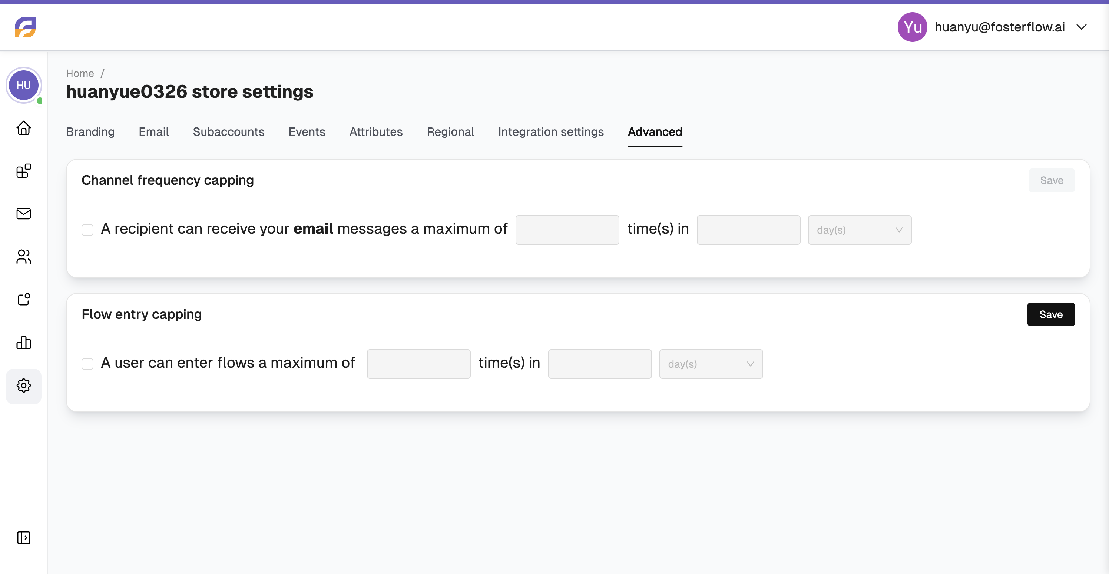Expand the sidebar panel toggle icon

tap(24, 537)
